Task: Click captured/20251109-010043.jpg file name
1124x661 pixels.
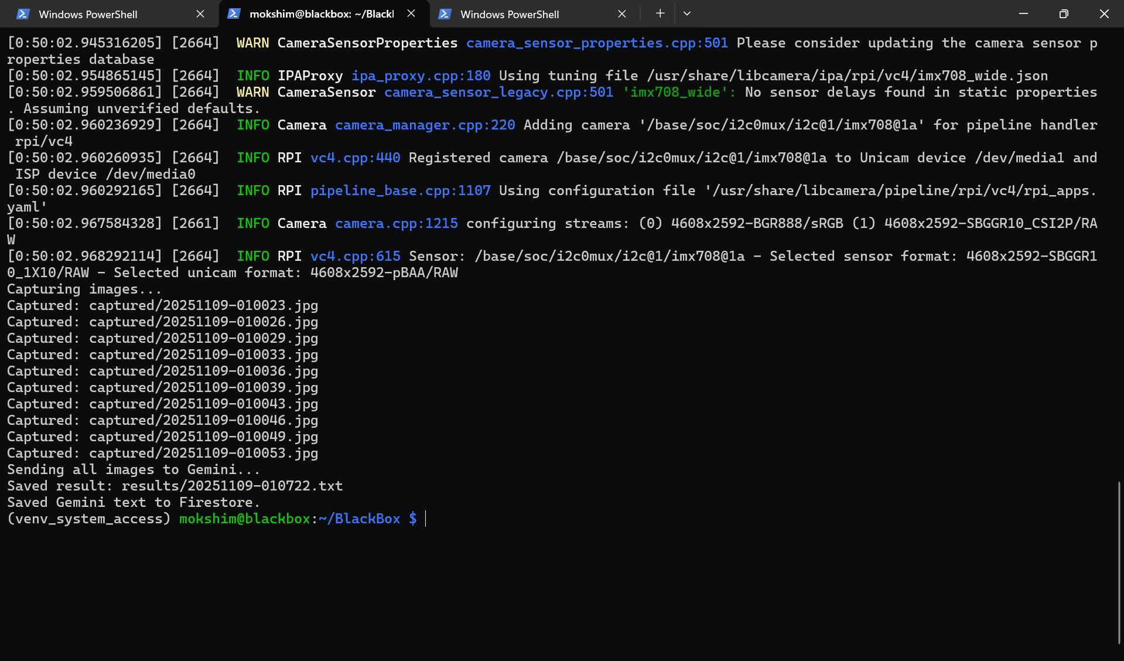Action: (x=203, y=404)
